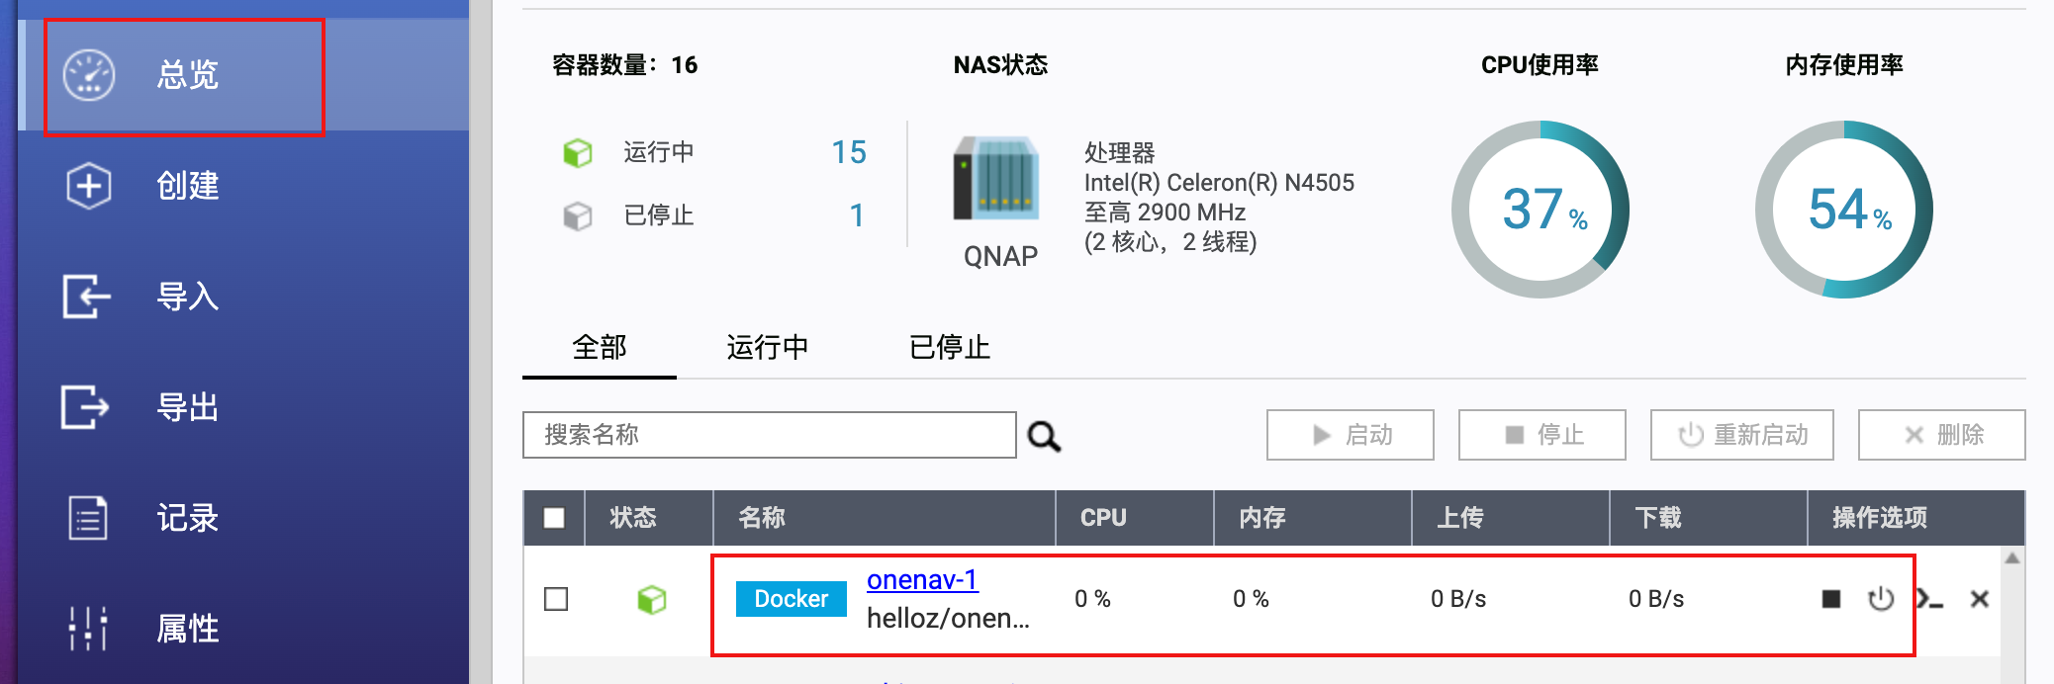Toggle the select-all checkbox in table header
The image size is (2054, 684).
[554, 517]
